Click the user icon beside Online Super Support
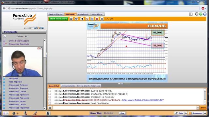Image resolution: width=209 pixels, height=117 pixels. (4, 41)
